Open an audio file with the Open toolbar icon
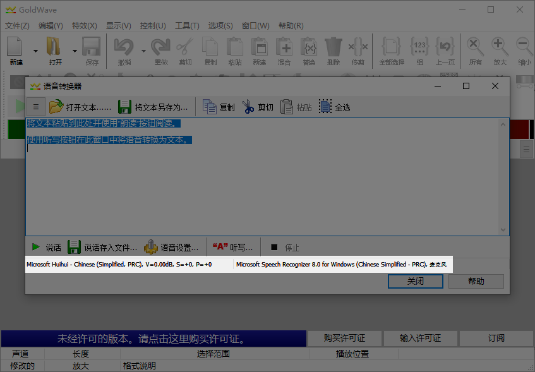 click(x=53, y=51)
